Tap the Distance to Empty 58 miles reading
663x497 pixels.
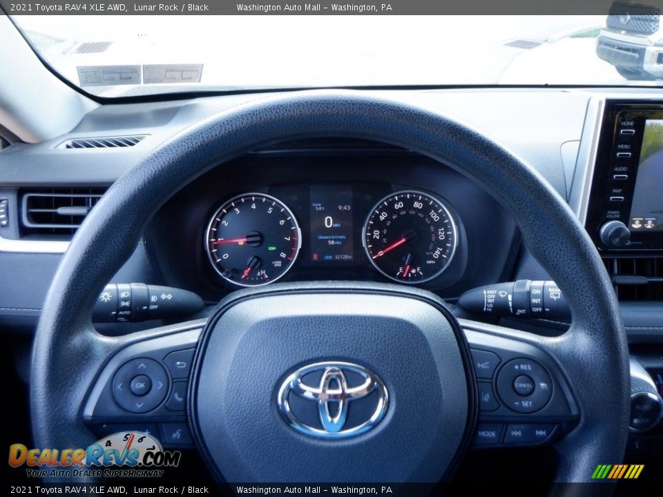tap(331, 240)
